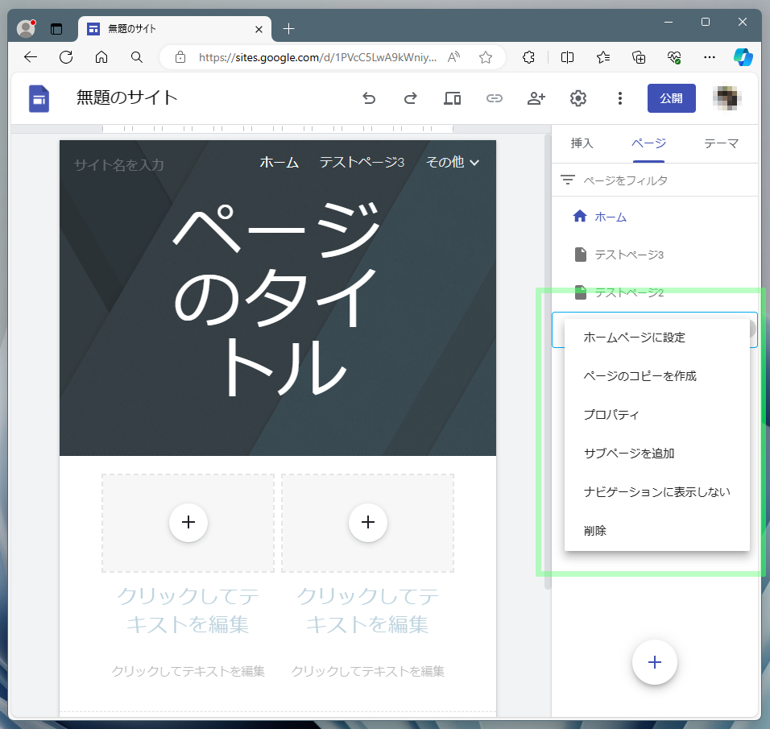The width and height of the screenshot is (770, 729).
Task: Click the ページのタイトル heading text
Action: click(278, 300)
